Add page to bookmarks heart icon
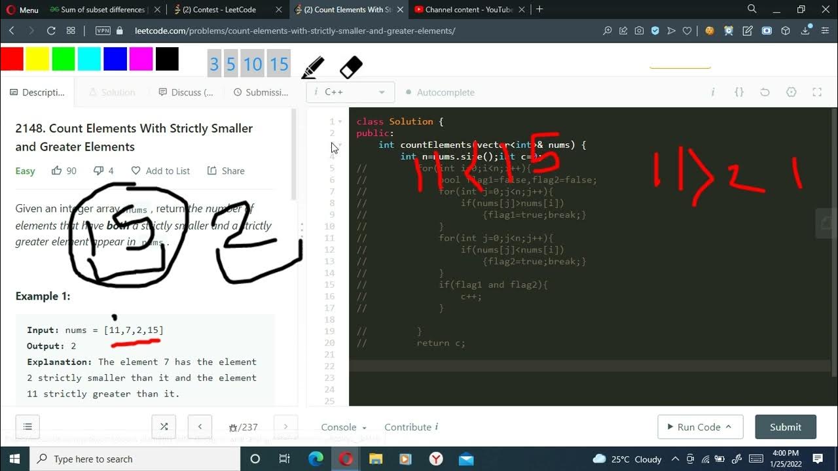 [x=687, y=31]
